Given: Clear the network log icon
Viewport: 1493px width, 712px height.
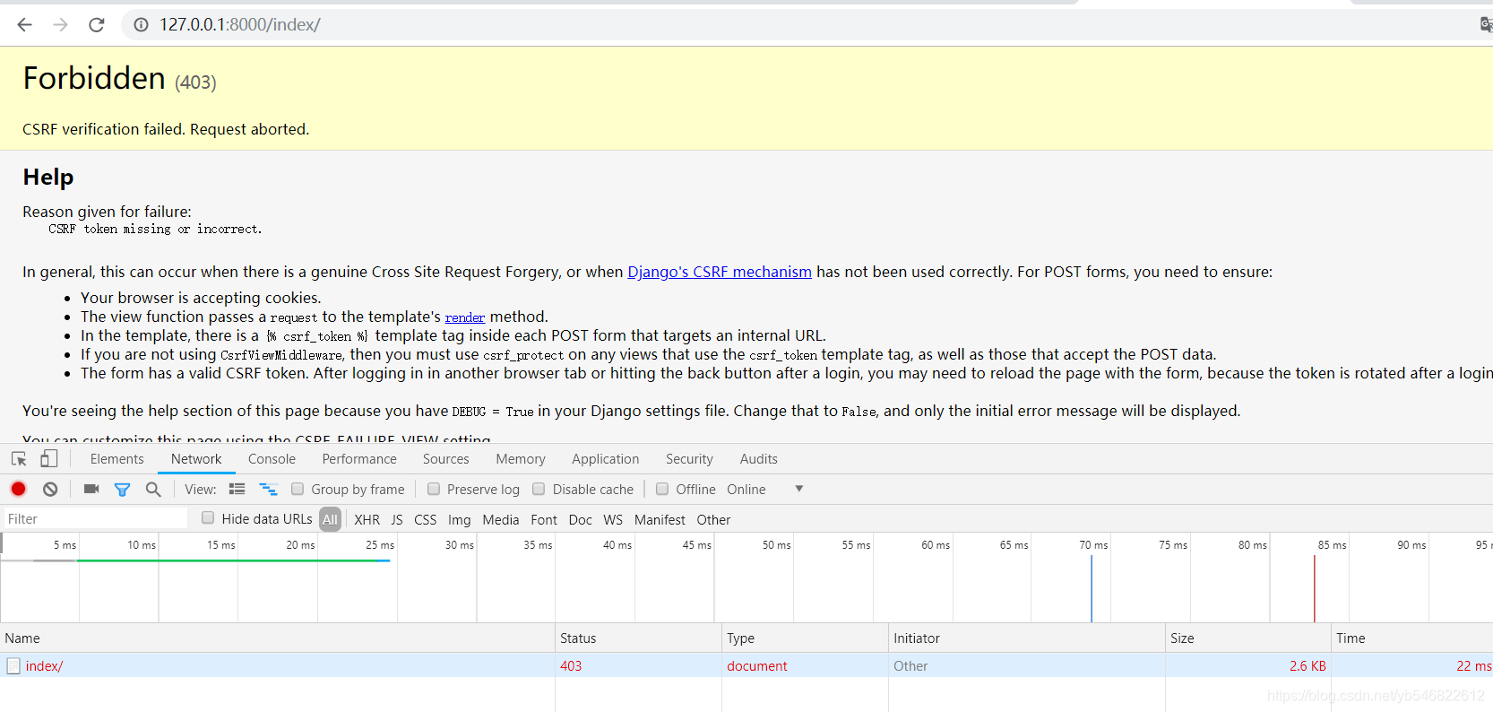Looking at the screenshot, I should coord(50,489).
